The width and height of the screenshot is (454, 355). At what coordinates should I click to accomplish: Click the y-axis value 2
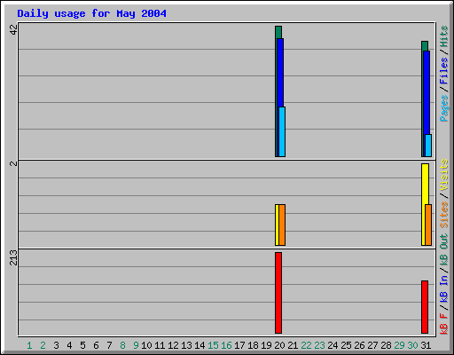[x=13, y=163]
